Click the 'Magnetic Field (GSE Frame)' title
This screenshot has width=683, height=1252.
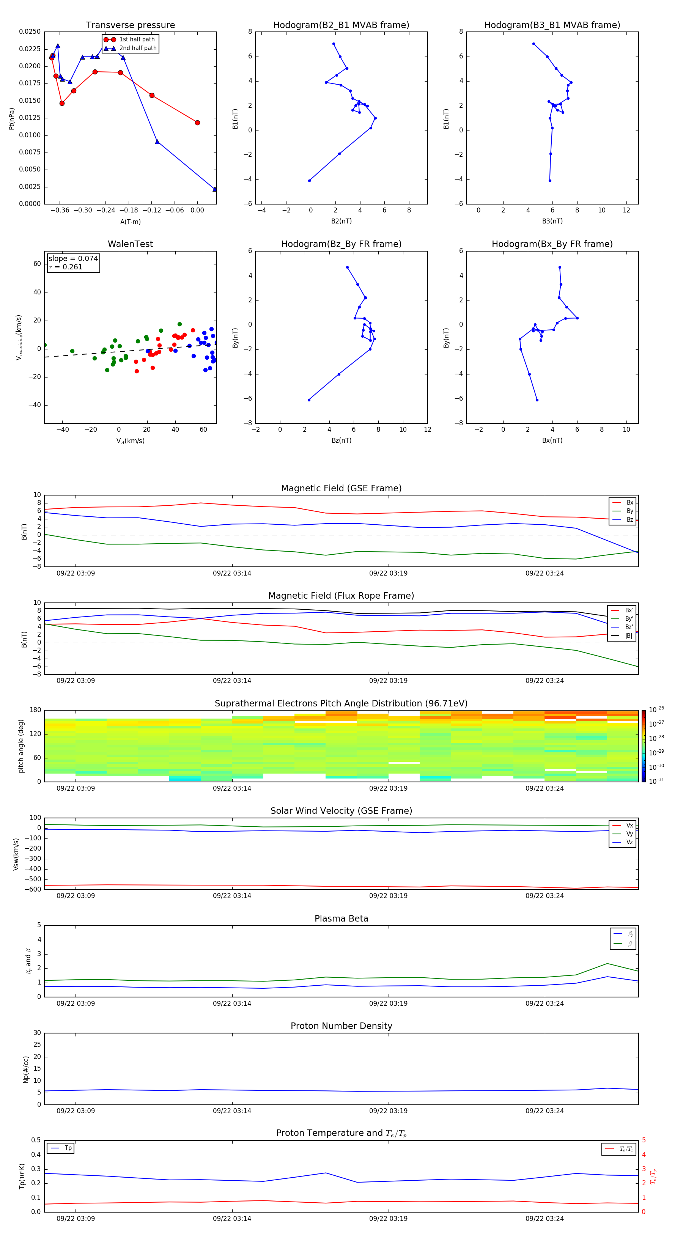click(341, 488)
